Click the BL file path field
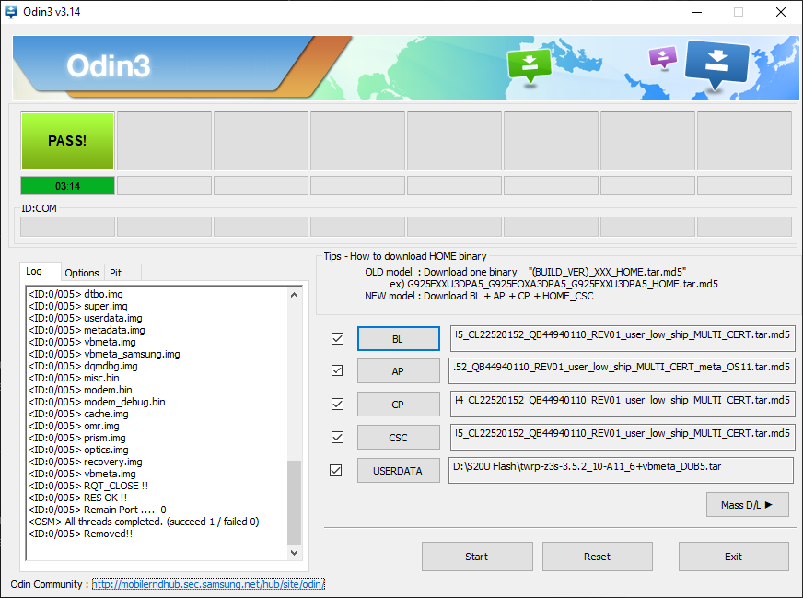Image resolution: width=803 pixels, height=598 pixels. point(623,338)
